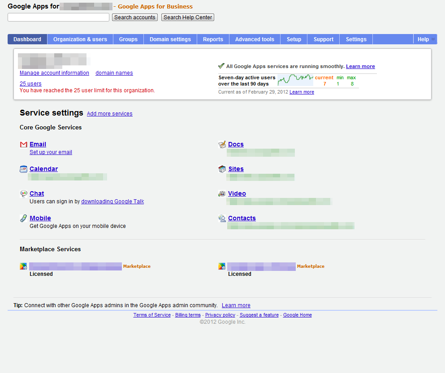The height and width of the screenshot is (373, 445).
Task: Open the Reports tab
Action: pos(213,39)
